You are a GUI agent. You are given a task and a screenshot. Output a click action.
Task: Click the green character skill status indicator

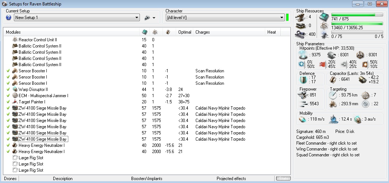[x=287, y=17]
